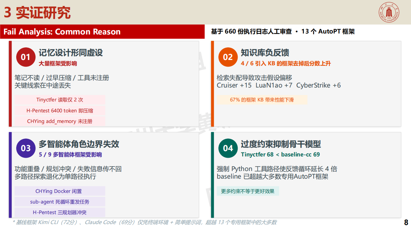
Task: Click the sub-agent 死循环重发任务 tag
Action: point(60,202)
